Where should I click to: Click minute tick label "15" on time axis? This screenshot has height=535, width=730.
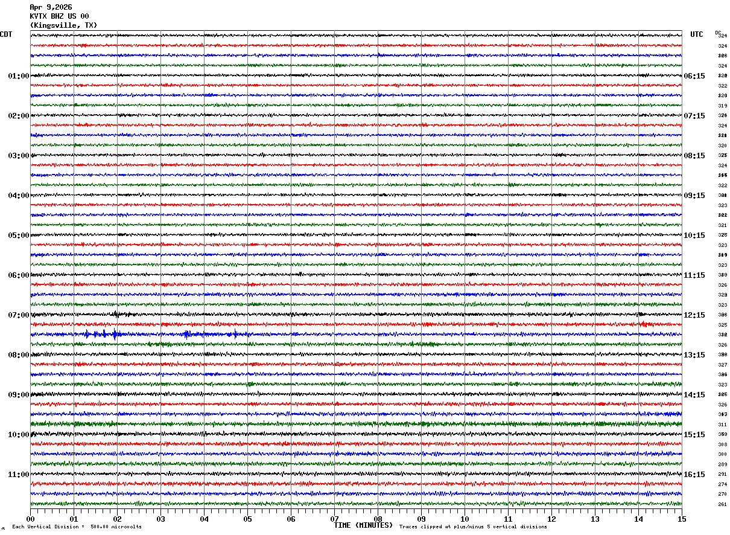pos(682,519)
